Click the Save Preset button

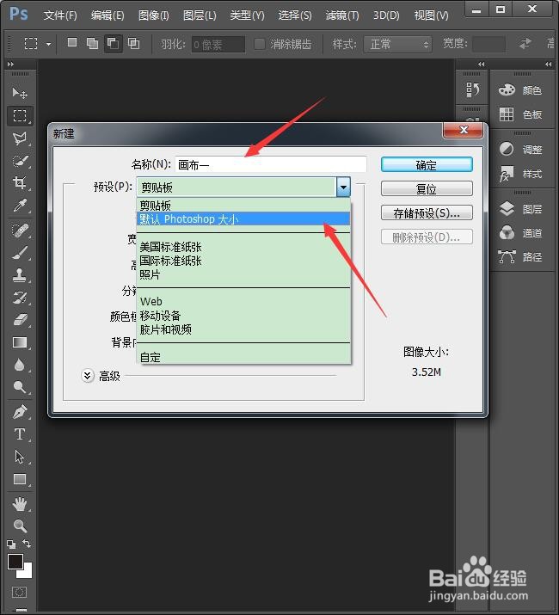point(427,213)
